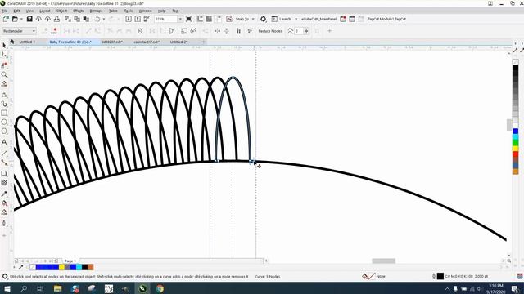Click the Page 1 tab
524x294 pixels.
[70, 261]
